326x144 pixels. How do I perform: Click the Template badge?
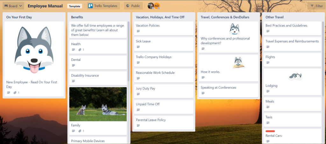point(74,6)
